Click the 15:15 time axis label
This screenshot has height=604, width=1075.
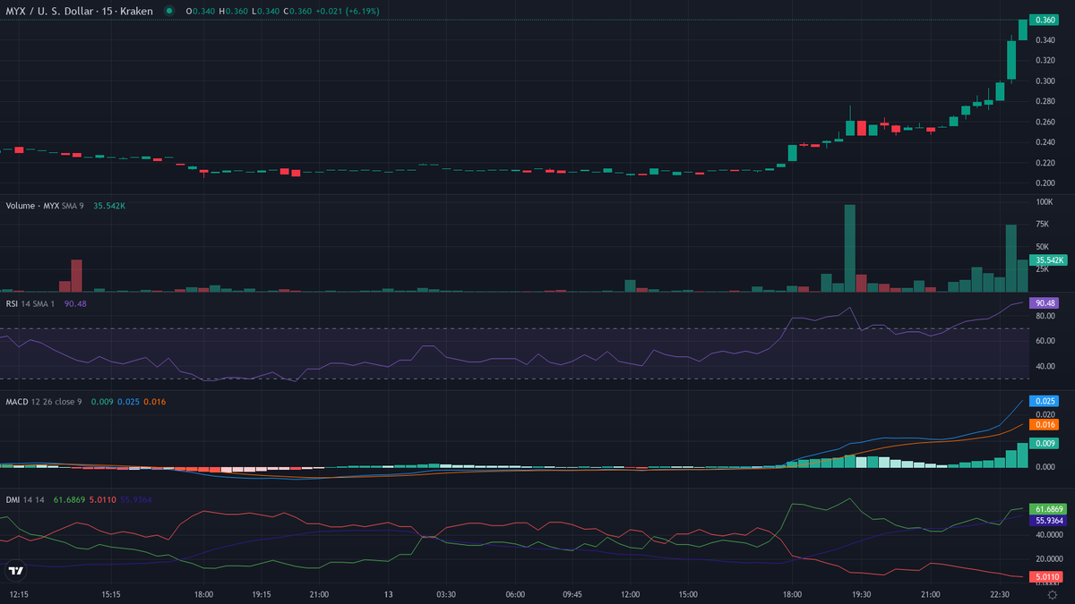coord(110,594)
